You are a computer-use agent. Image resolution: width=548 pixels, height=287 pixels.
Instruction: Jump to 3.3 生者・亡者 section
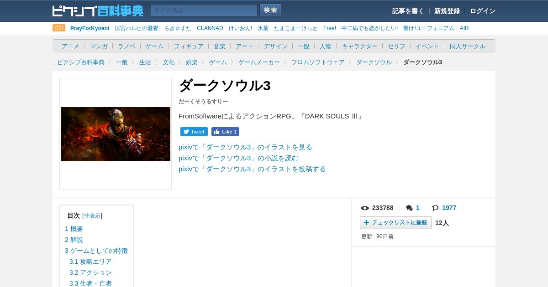90,283
